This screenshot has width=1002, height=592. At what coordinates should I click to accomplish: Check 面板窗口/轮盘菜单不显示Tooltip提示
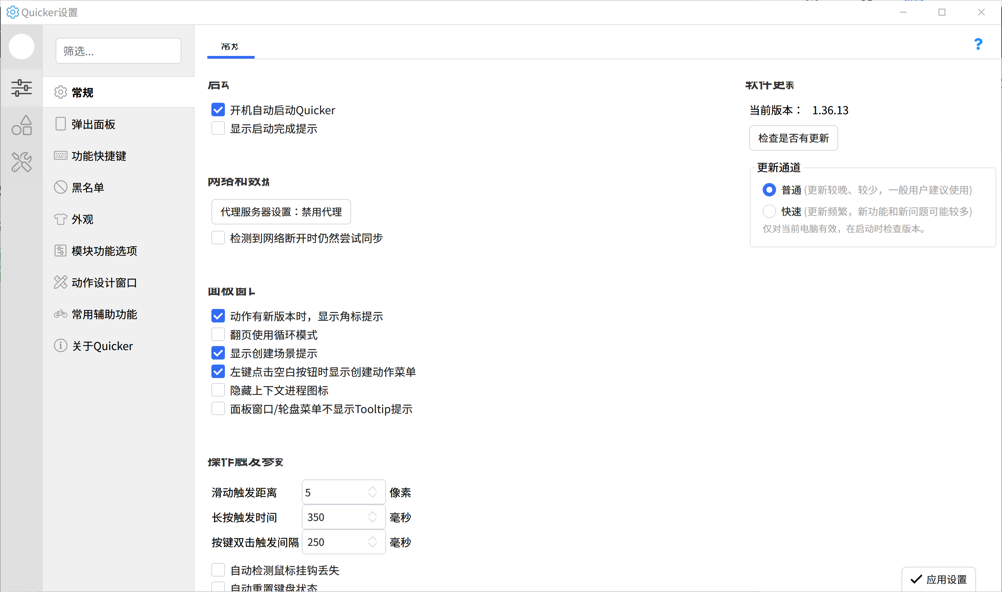click(218, 409)
